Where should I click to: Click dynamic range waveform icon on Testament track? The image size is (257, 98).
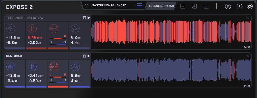tap(75, 29)
